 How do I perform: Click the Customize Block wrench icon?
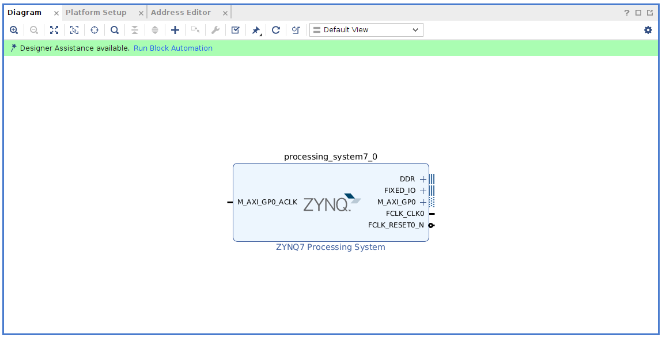215,30
